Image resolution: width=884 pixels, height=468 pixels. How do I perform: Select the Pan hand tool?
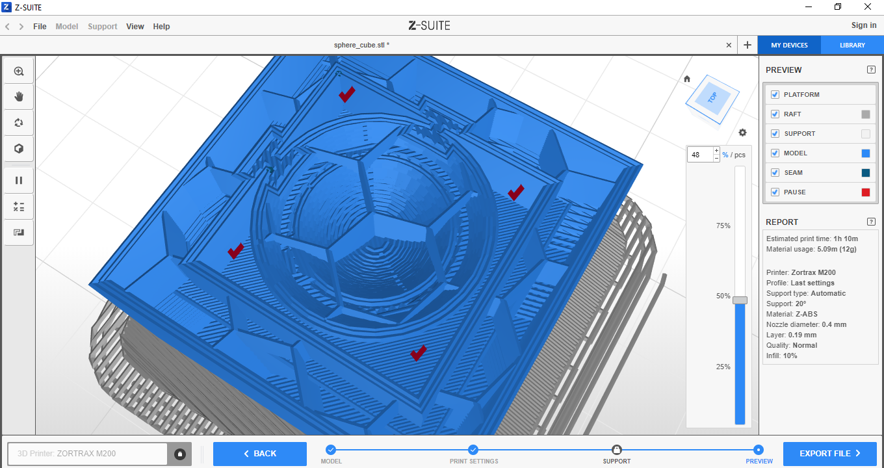pyautogui.click(x=19, y=97)
